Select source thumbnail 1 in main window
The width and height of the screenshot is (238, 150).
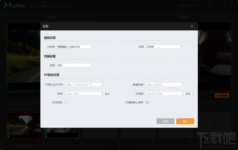tap(24, 125)
